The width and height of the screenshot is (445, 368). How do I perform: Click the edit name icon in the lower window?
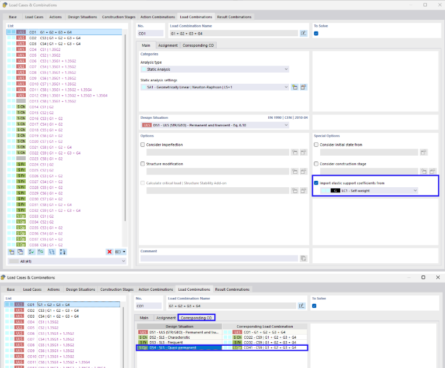pyautogui.click(x=302, y=306)
